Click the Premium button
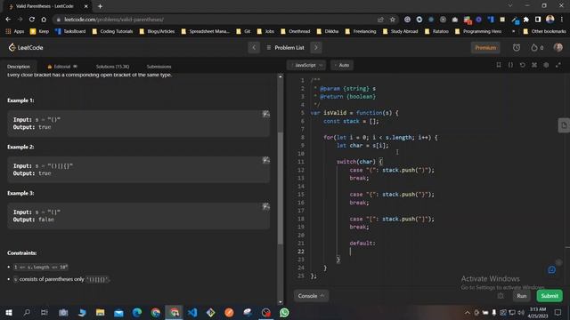 pyautogui.click(x=485, y=47)
